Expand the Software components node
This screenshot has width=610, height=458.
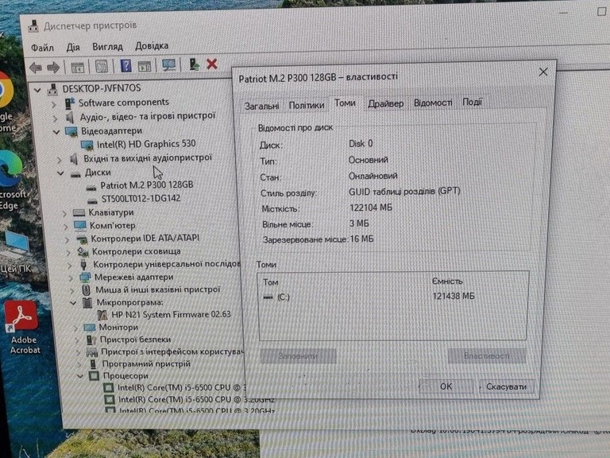coord(54,104)
